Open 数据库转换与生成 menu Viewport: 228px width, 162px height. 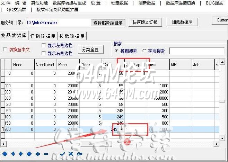click(x=69, y=3)
